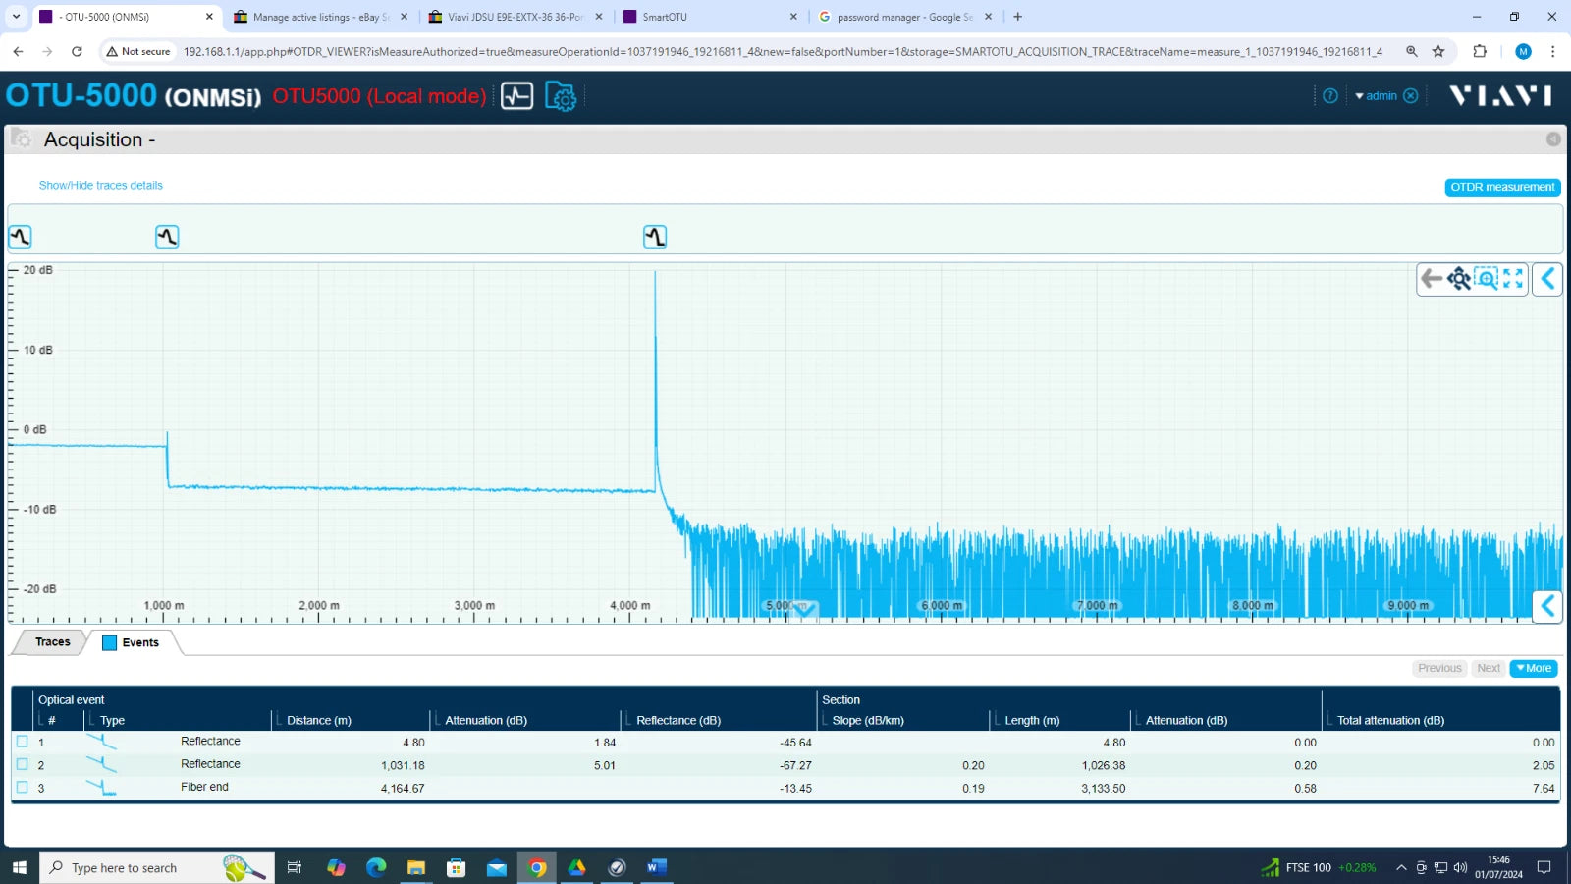Open Microsoft Edge from taskbar
This screenshot has width=1571, height=884.
coord(376,867)
